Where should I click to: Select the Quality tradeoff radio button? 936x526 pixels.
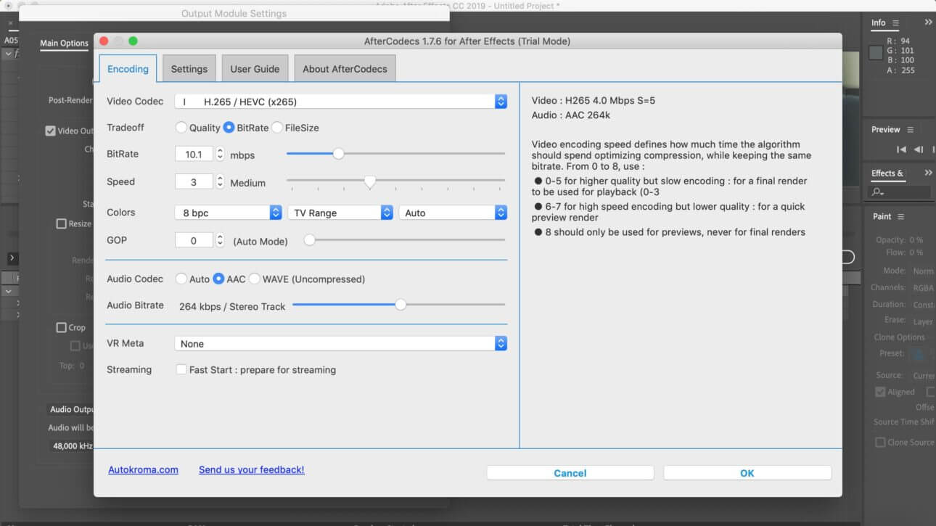click(x=181, y=128)
